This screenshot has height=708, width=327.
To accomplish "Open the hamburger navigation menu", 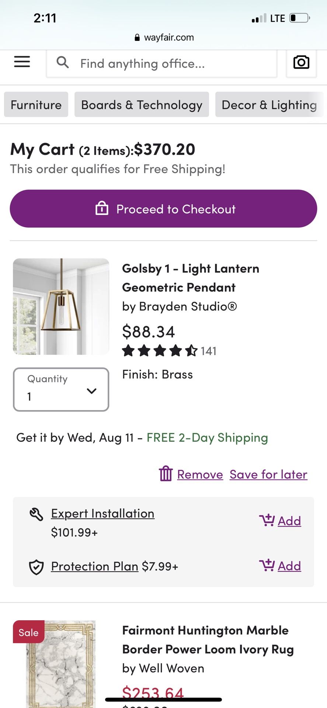I will click(x=22, y=62).
